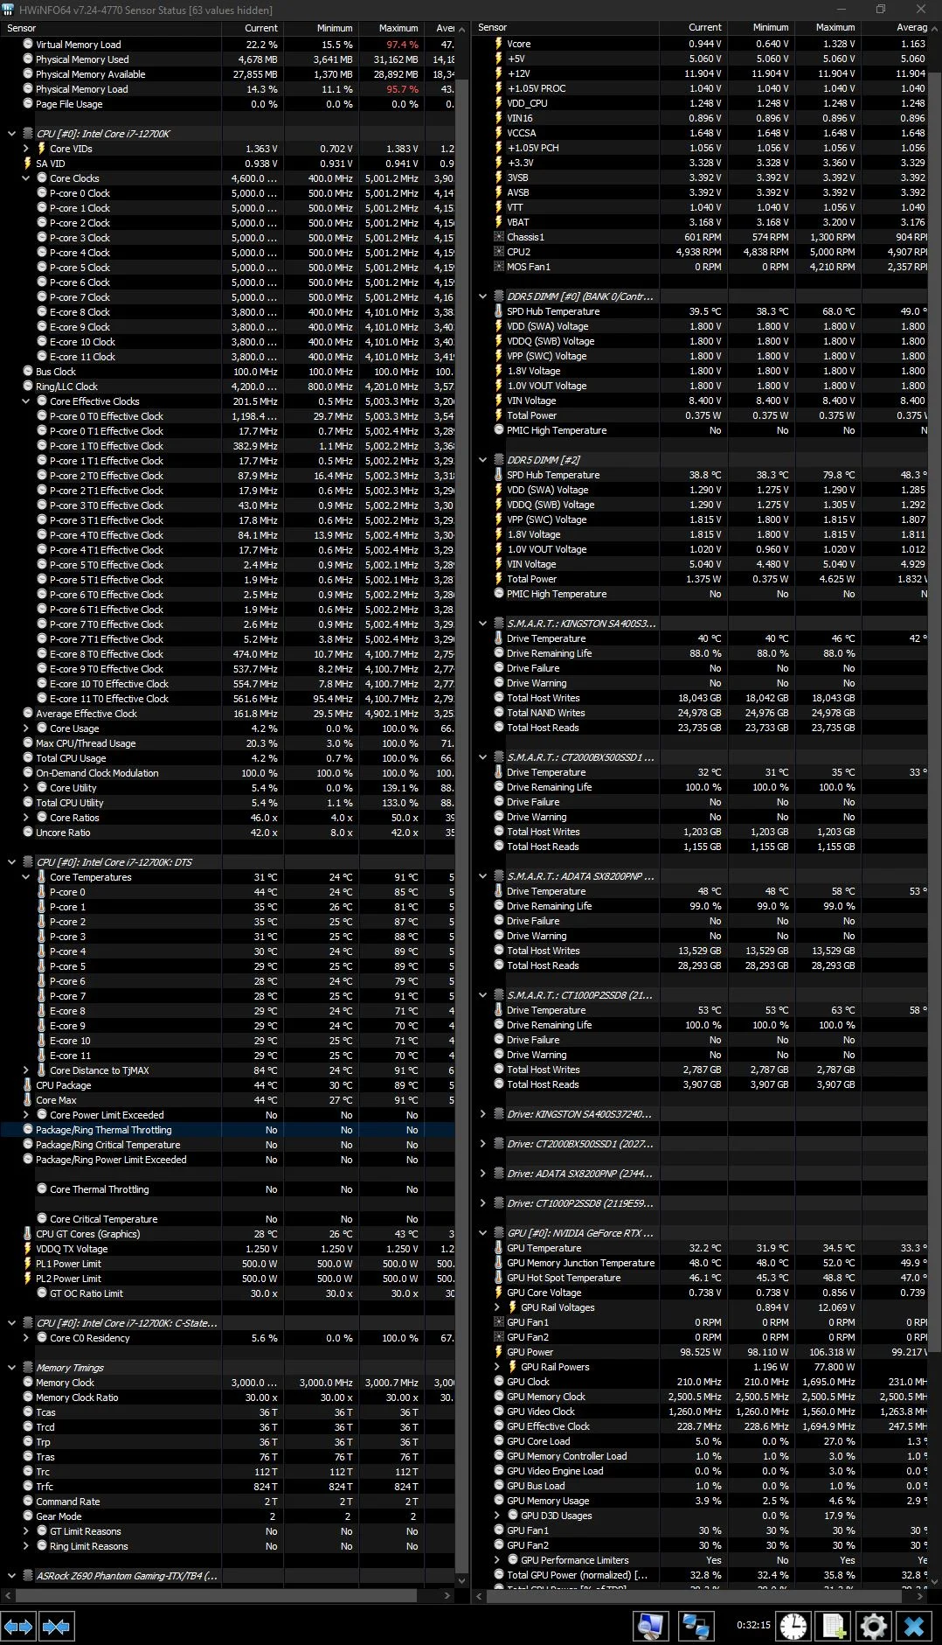Collapse the DDR5 DIMM [#2] group

[x=483, y=460]
